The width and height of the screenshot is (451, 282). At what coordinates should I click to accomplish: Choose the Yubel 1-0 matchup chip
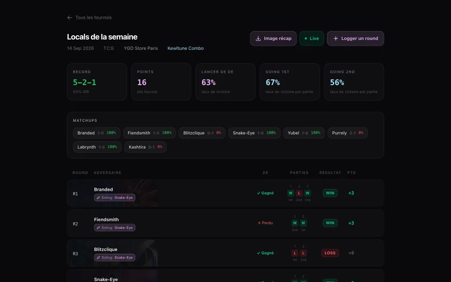[x=304, y=133]
